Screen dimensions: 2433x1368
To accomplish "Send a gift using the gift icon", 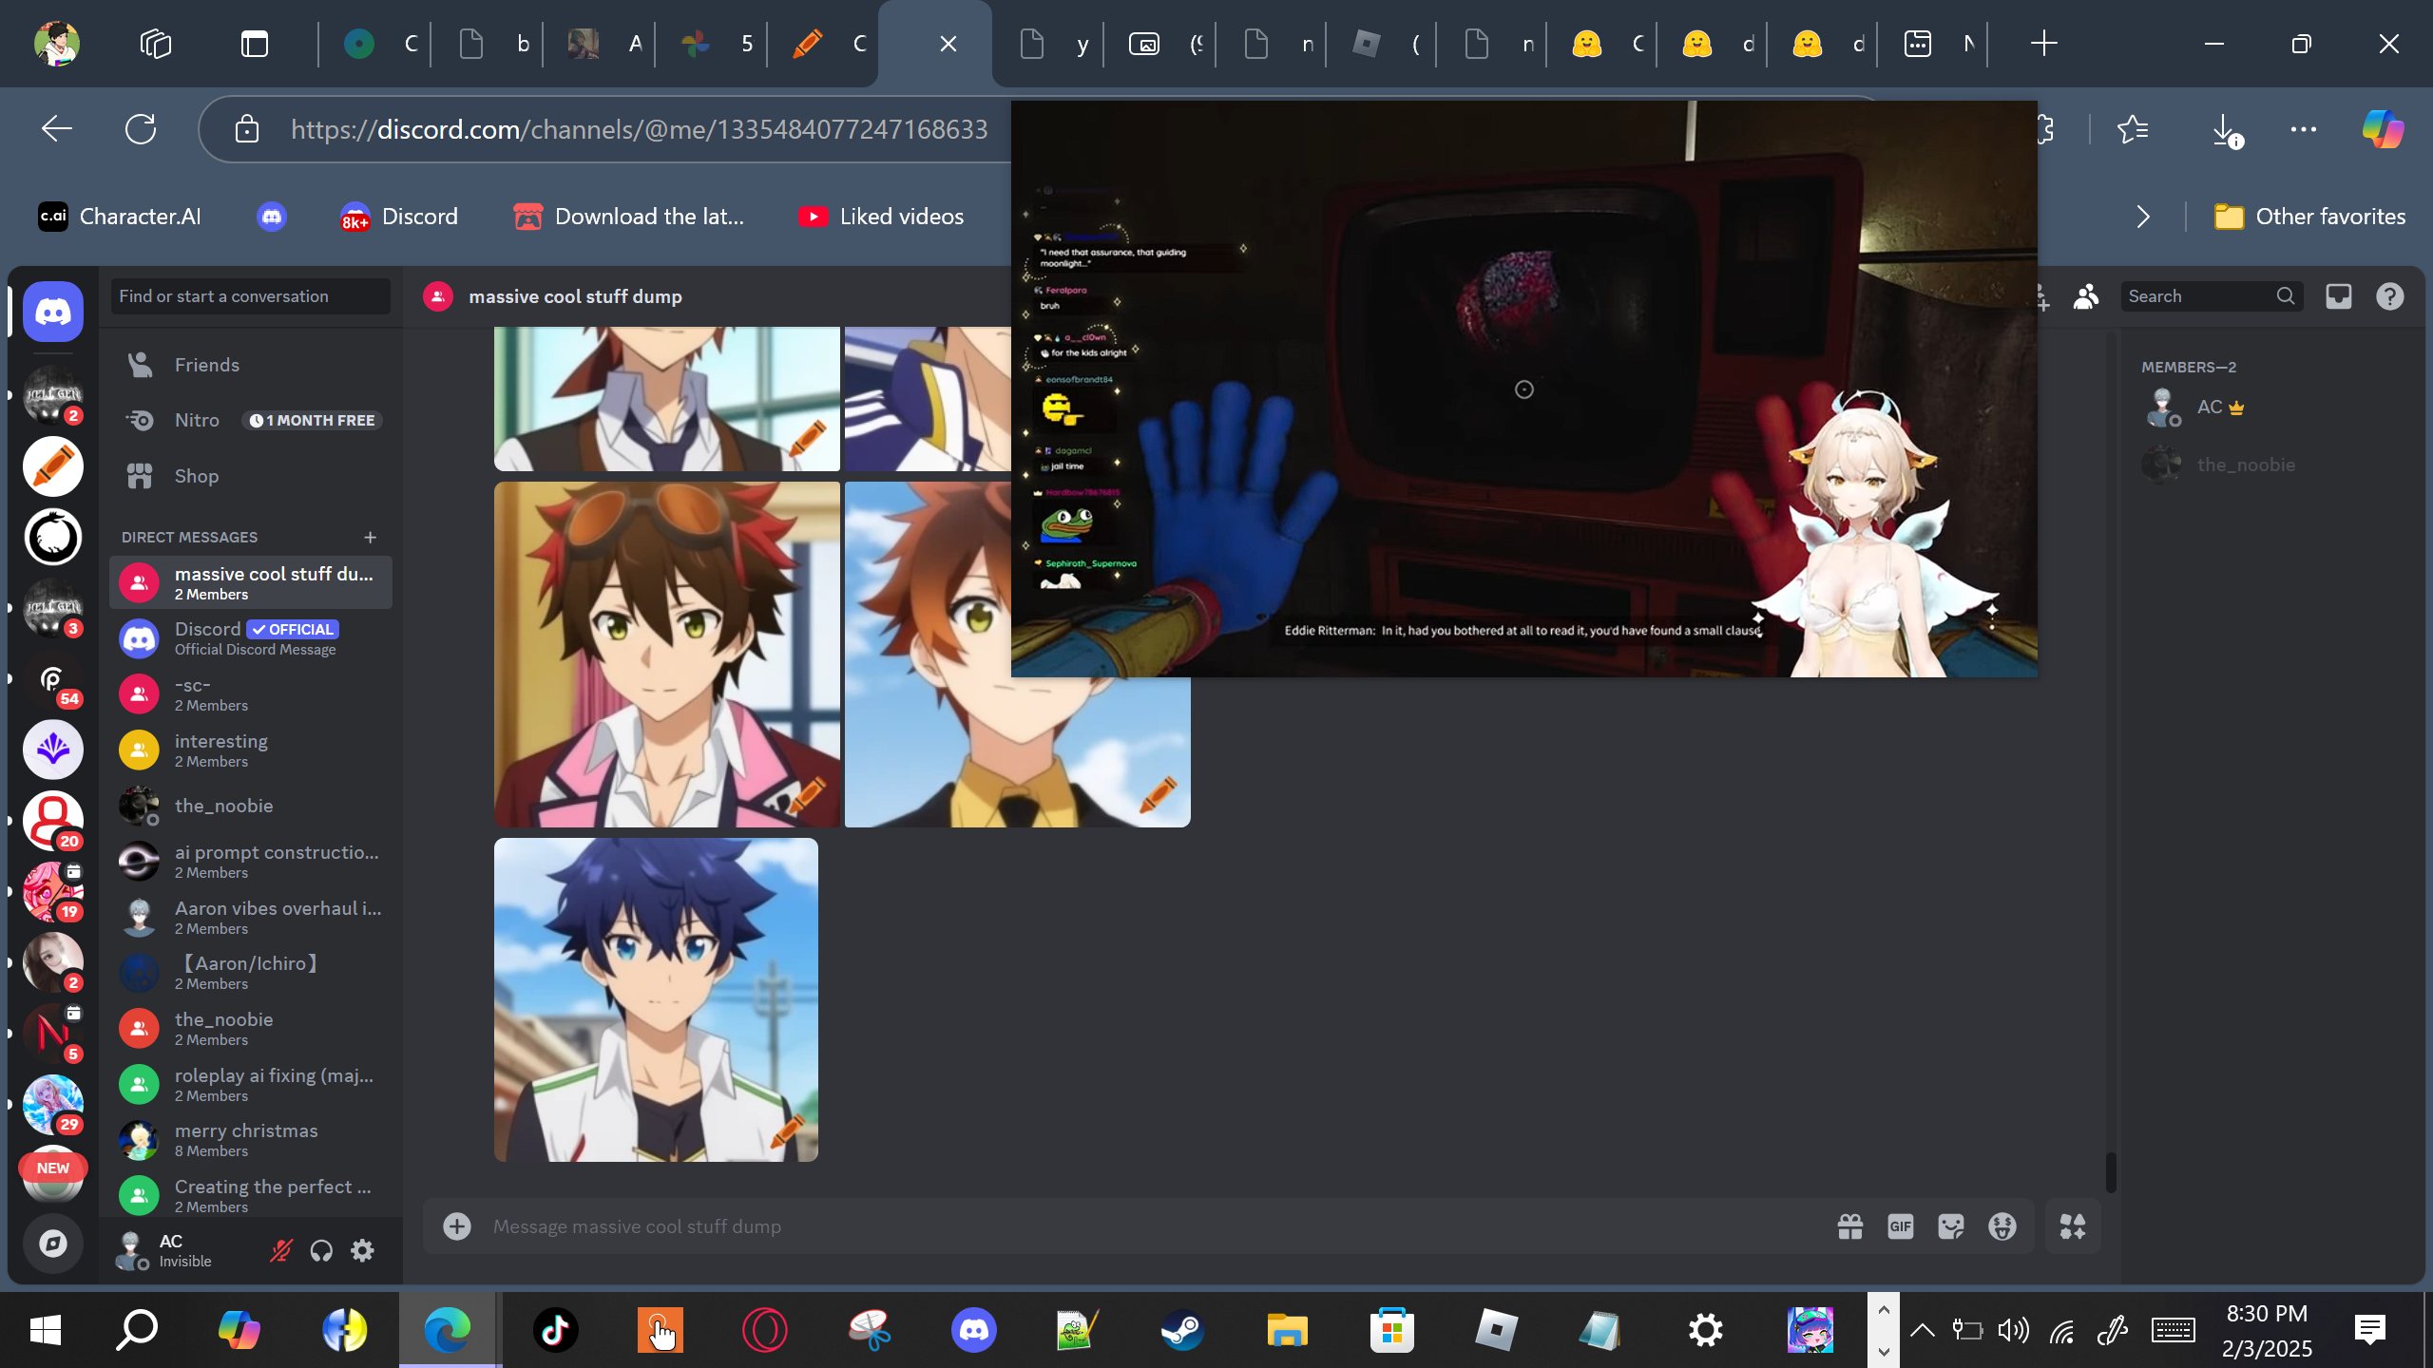I will (x=1849, y=1226).
